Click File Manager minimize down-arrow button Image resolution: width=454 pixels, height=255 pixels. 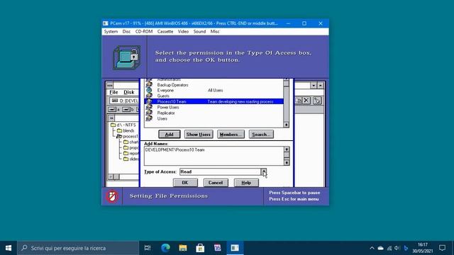[x=314, y=86]
